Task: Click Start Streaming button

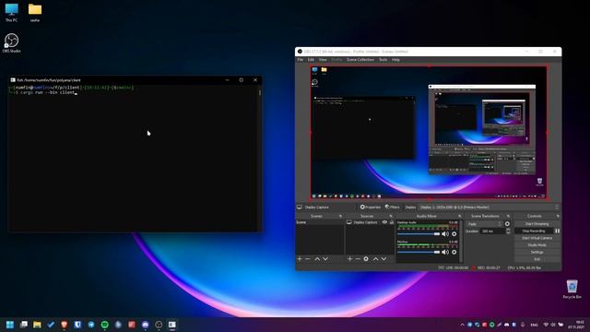Action: click(x=537, y=224)
